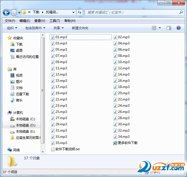This screenshot has height=177, width=187.
Task: Select 本地磁盘 (C:) drive icon
Action: click(12, 119)
